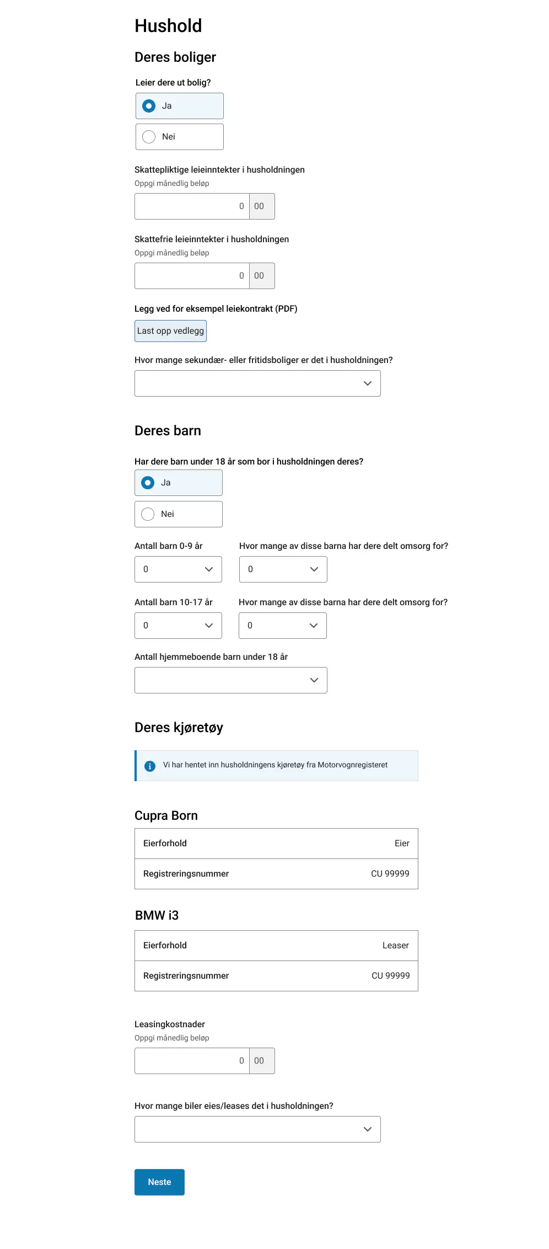Click the info icon in Motorvognregisteret notice
The height and width of the screenshot is (1249, 549).
point(149,766)
